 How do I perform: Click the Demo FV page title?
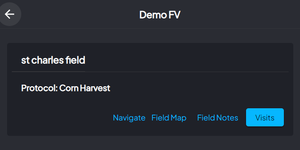point(160,15)
